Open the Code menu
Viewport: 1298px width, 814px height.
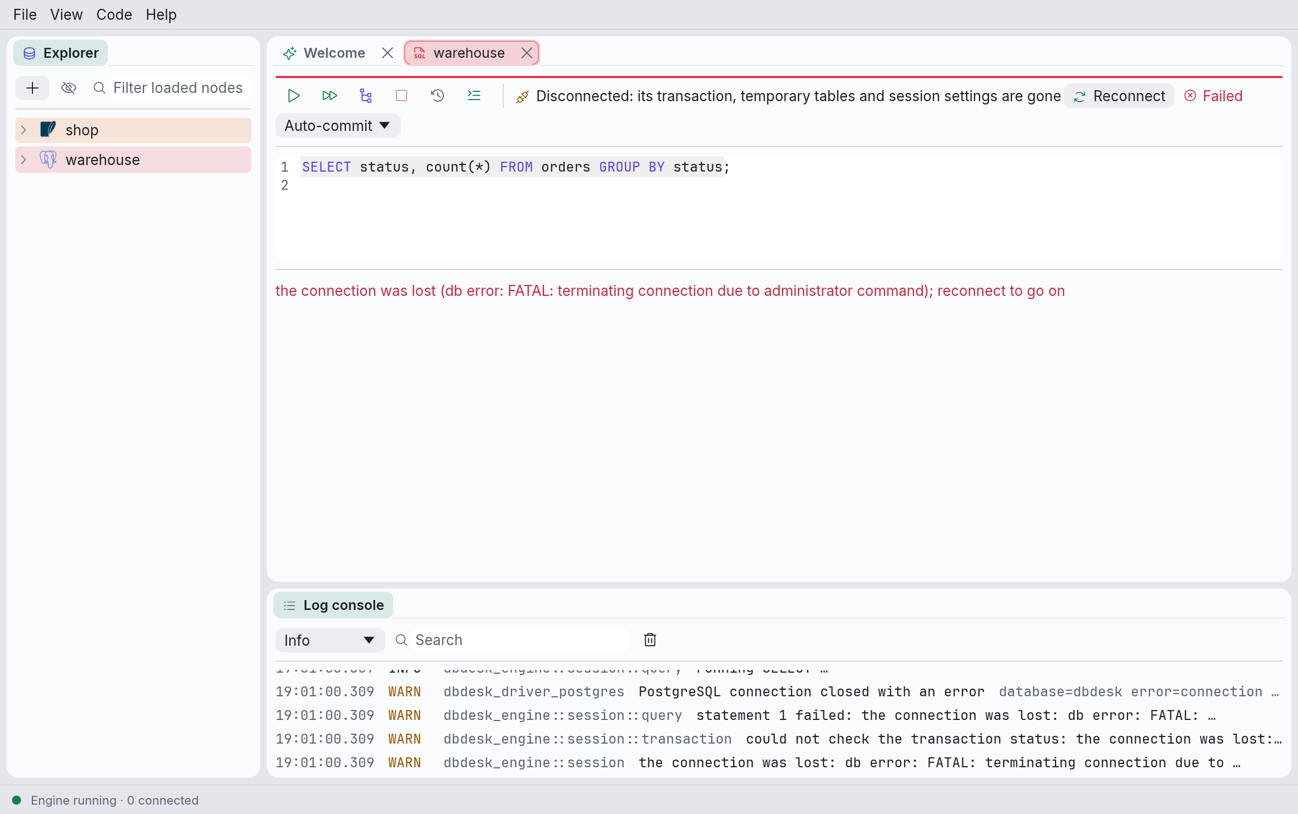(x=114, y=14)
